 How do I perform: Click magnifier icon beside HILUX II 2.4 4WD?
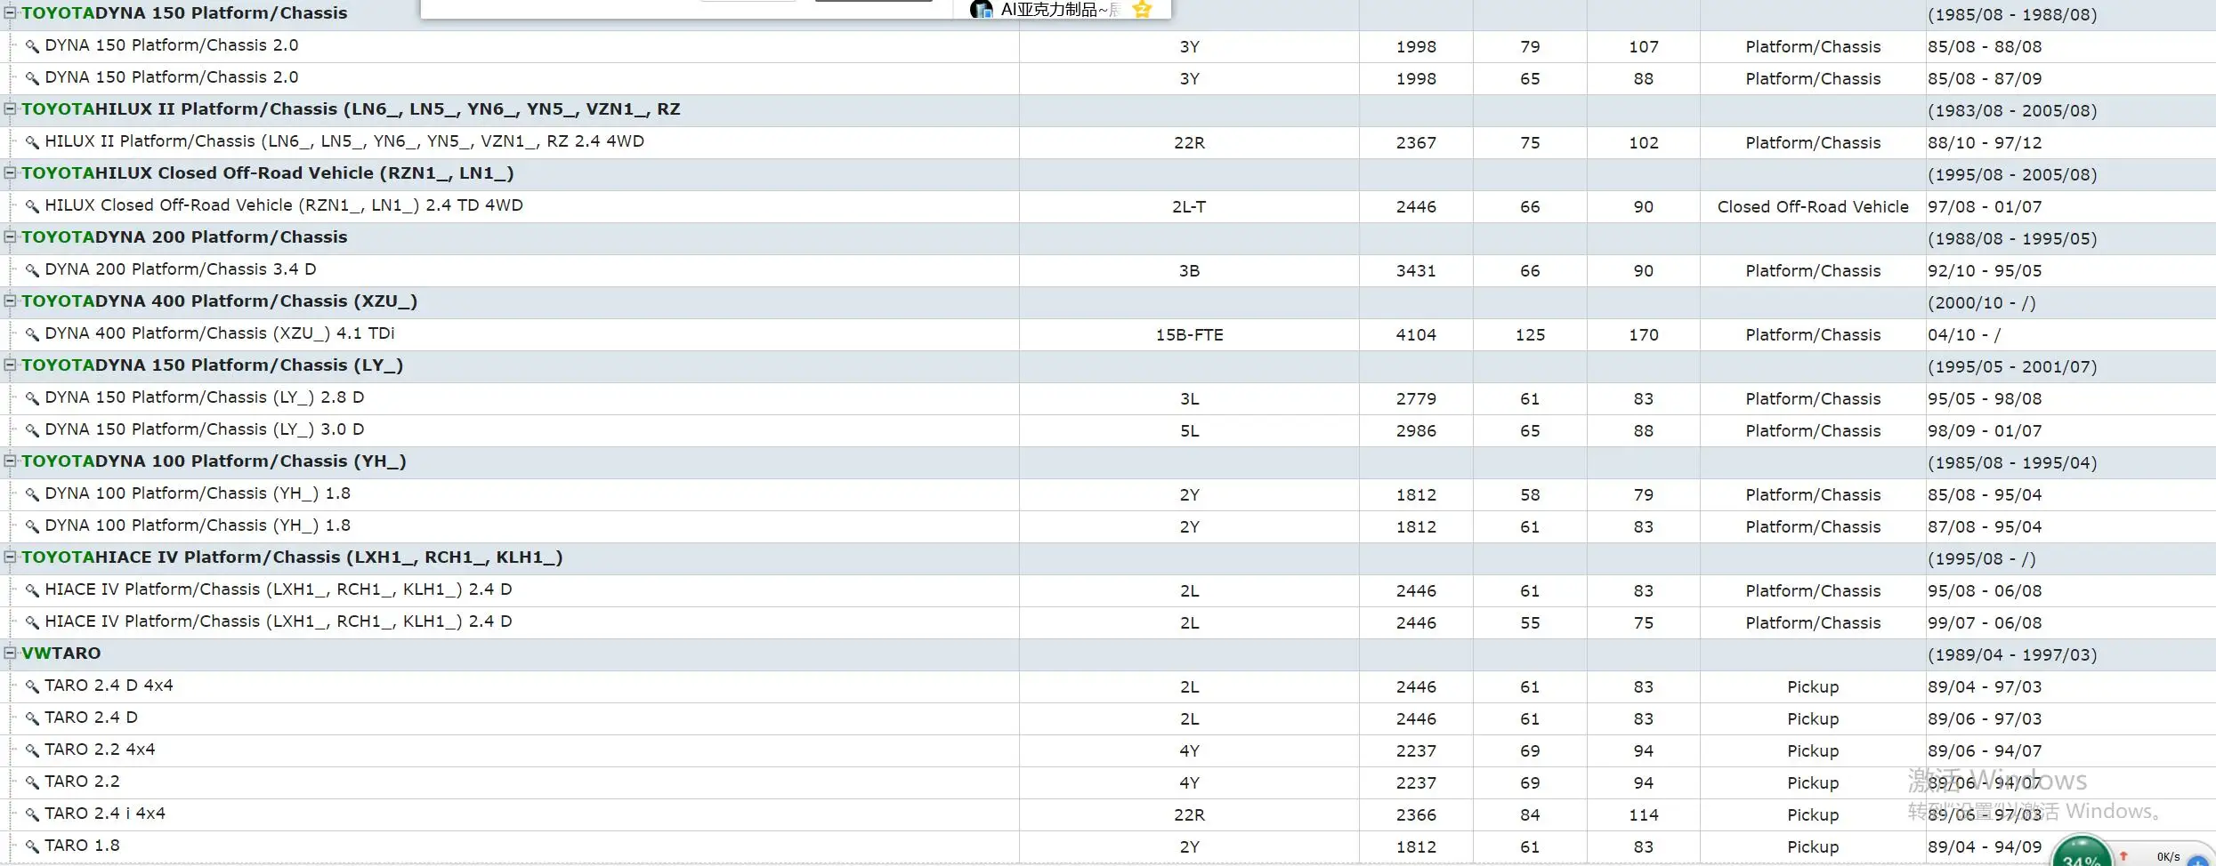[32, 142]
